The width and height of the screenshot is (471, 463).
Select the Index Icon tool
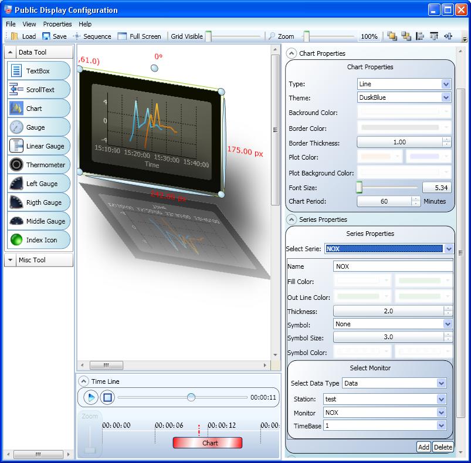coord(38,239)
